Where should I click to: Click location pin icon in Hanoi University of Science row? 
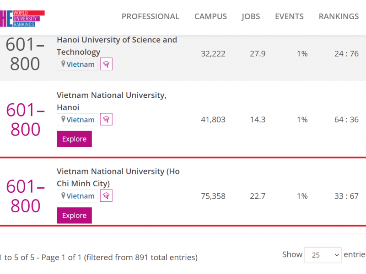[63, 64]
